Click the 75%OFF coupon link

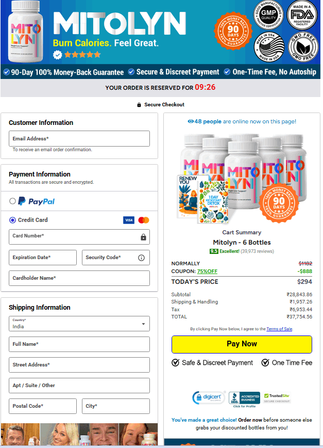tap(207, 271)
